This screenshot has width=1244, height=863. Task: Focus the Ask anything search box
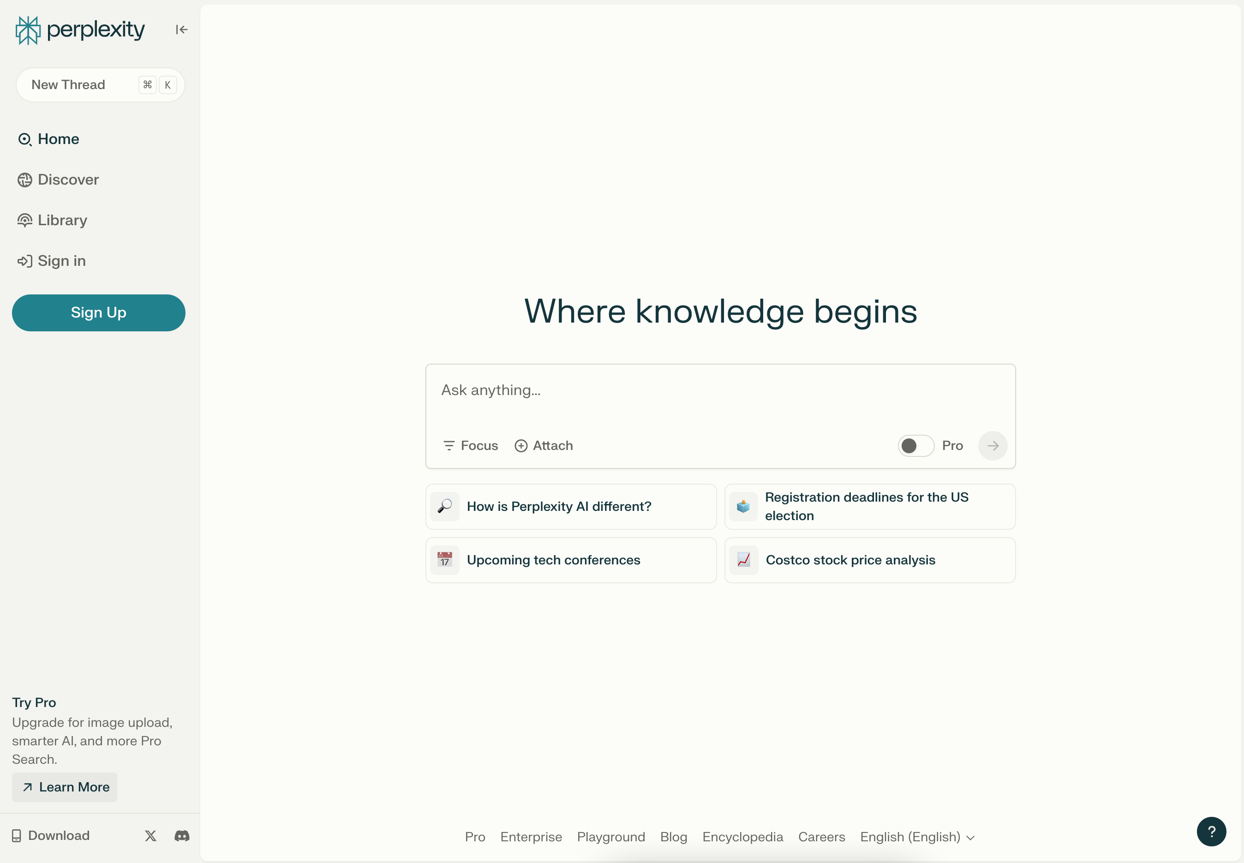coord(720,390)
